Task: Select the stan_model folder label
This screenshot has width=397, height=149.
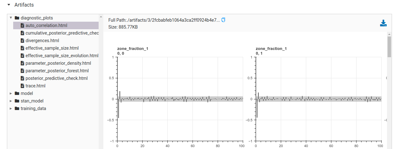Action: click(x=32, y=101)
